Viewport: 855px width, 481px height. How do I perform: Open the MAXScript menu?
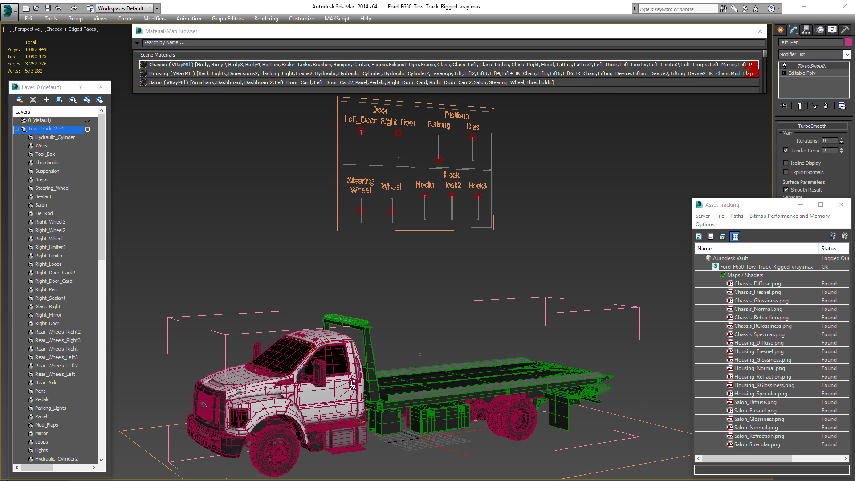coord(337,19)
